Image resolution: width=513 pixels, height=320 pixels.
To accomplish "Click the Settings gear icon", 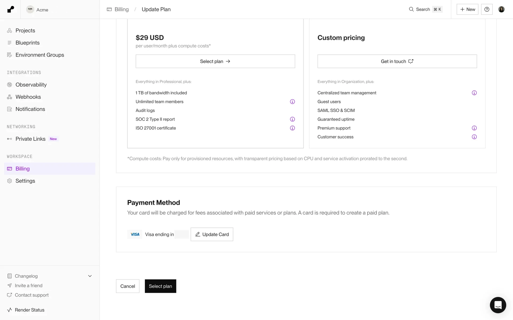I will 10,181.
